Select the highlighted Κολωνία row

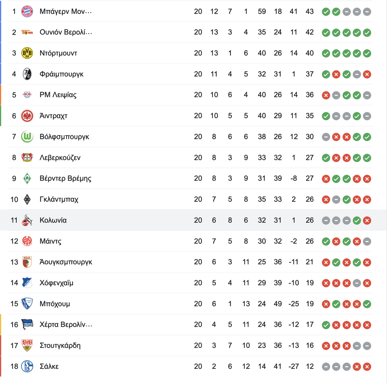pyautogui.click(x=186, y=220)
